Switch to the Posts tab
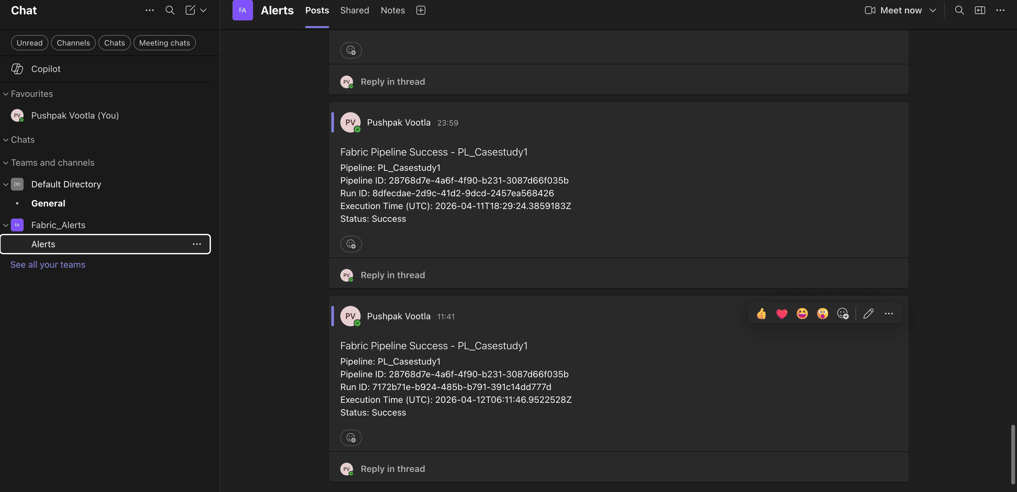This screenshot has width=1017, height=492. coord(317,10)
